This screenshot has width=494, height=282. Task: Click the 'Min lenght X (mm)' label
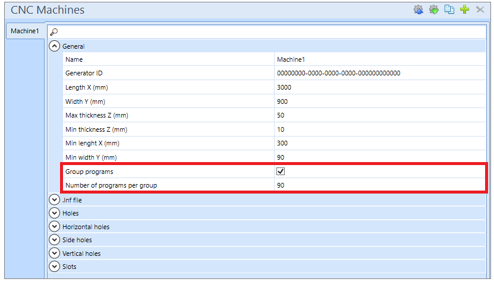(x=92, y=144)
